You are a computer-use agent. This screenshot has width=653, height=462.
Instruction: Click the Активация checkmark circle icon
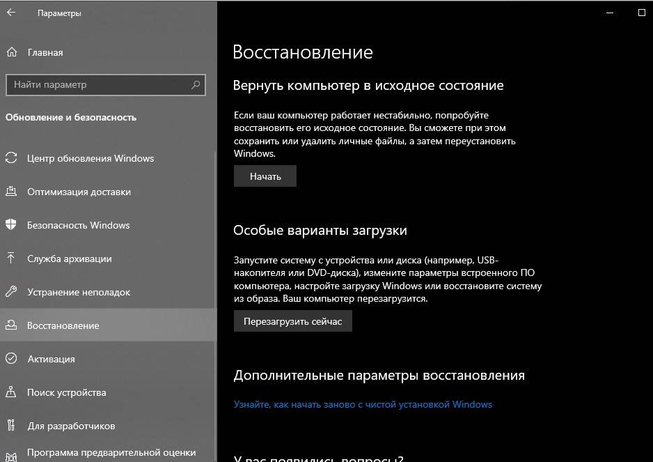tap(11, 359)
